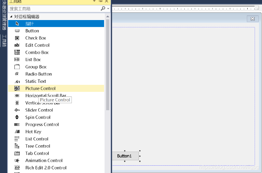262x173 pixels.
Task: Click the 'Group Box' label
Action: click(36, 67)
